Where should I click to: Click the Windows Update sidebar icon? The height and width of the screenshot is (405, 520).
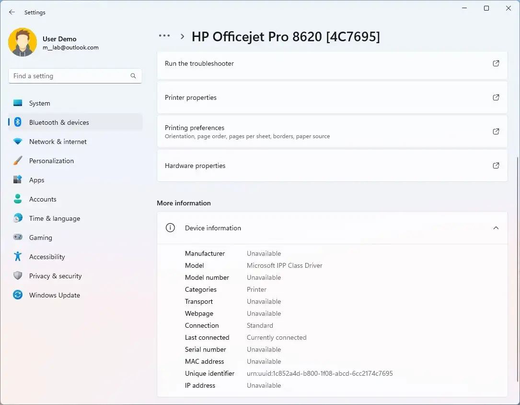pos(18,295)
